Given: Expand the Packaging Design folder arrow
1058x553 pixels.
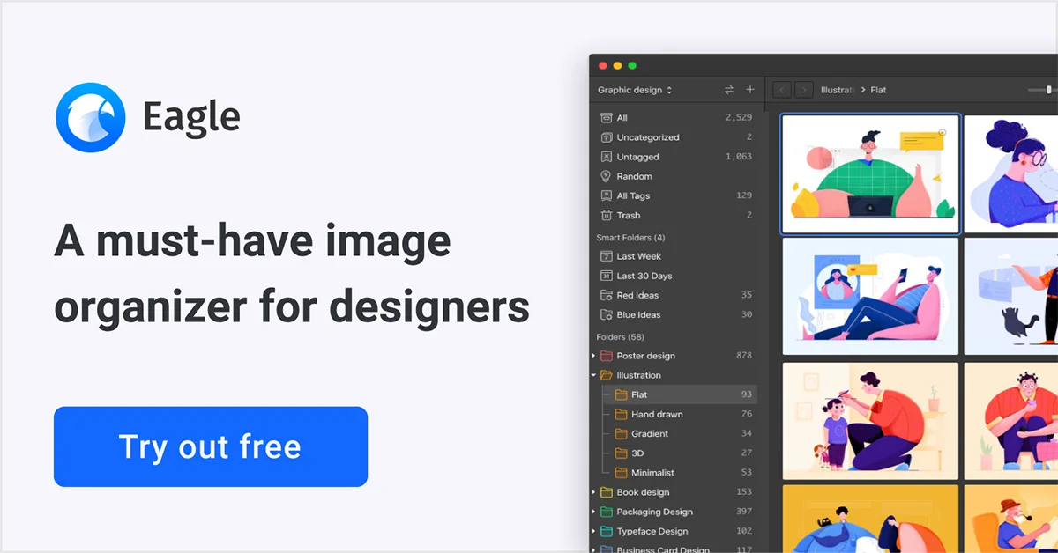Looking at the screenshot, I should click(593, 512).
